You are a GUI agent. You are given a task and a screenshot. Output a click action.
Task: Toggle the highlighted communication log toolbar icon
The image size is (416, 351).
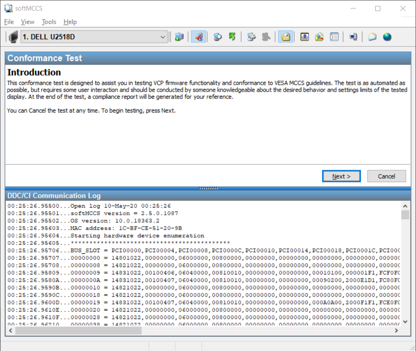point(285,37)
